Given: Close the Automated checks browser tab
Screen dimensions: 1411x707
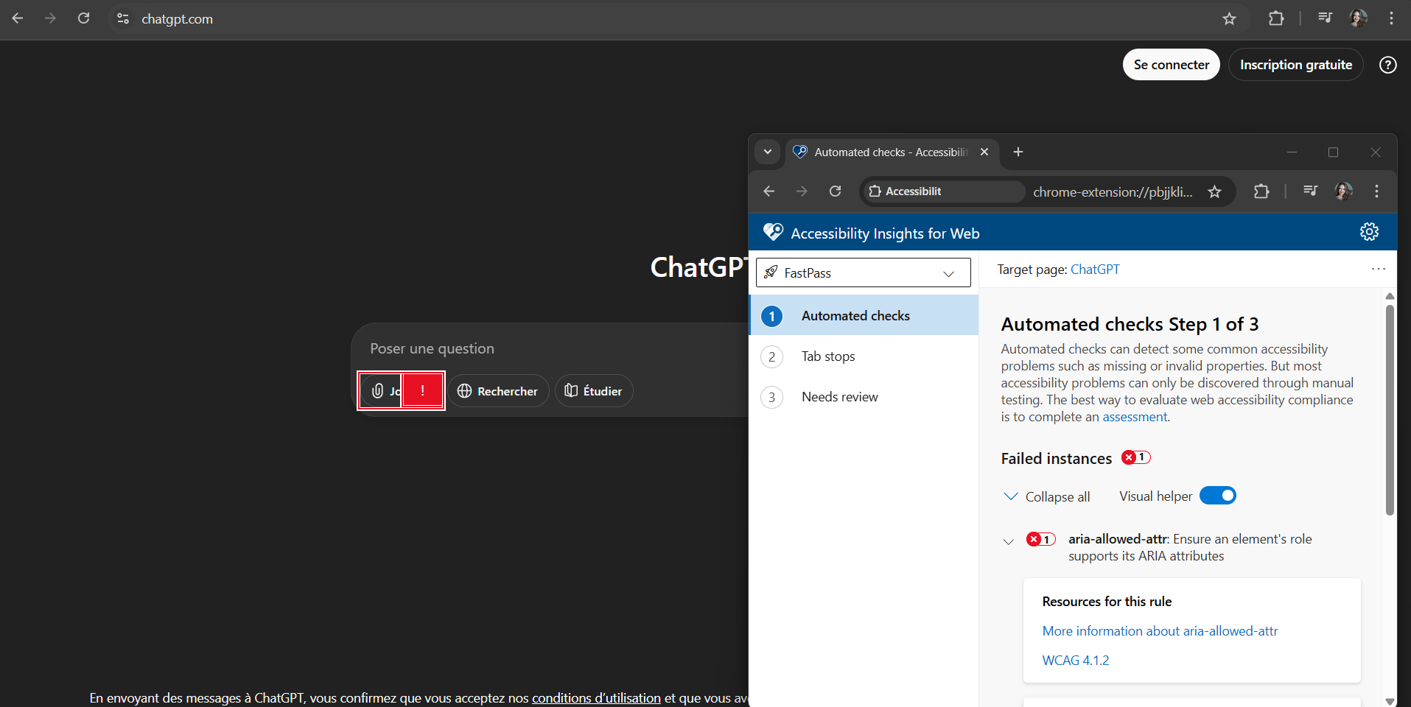Looking at the screenshot, I should (984, 152).
